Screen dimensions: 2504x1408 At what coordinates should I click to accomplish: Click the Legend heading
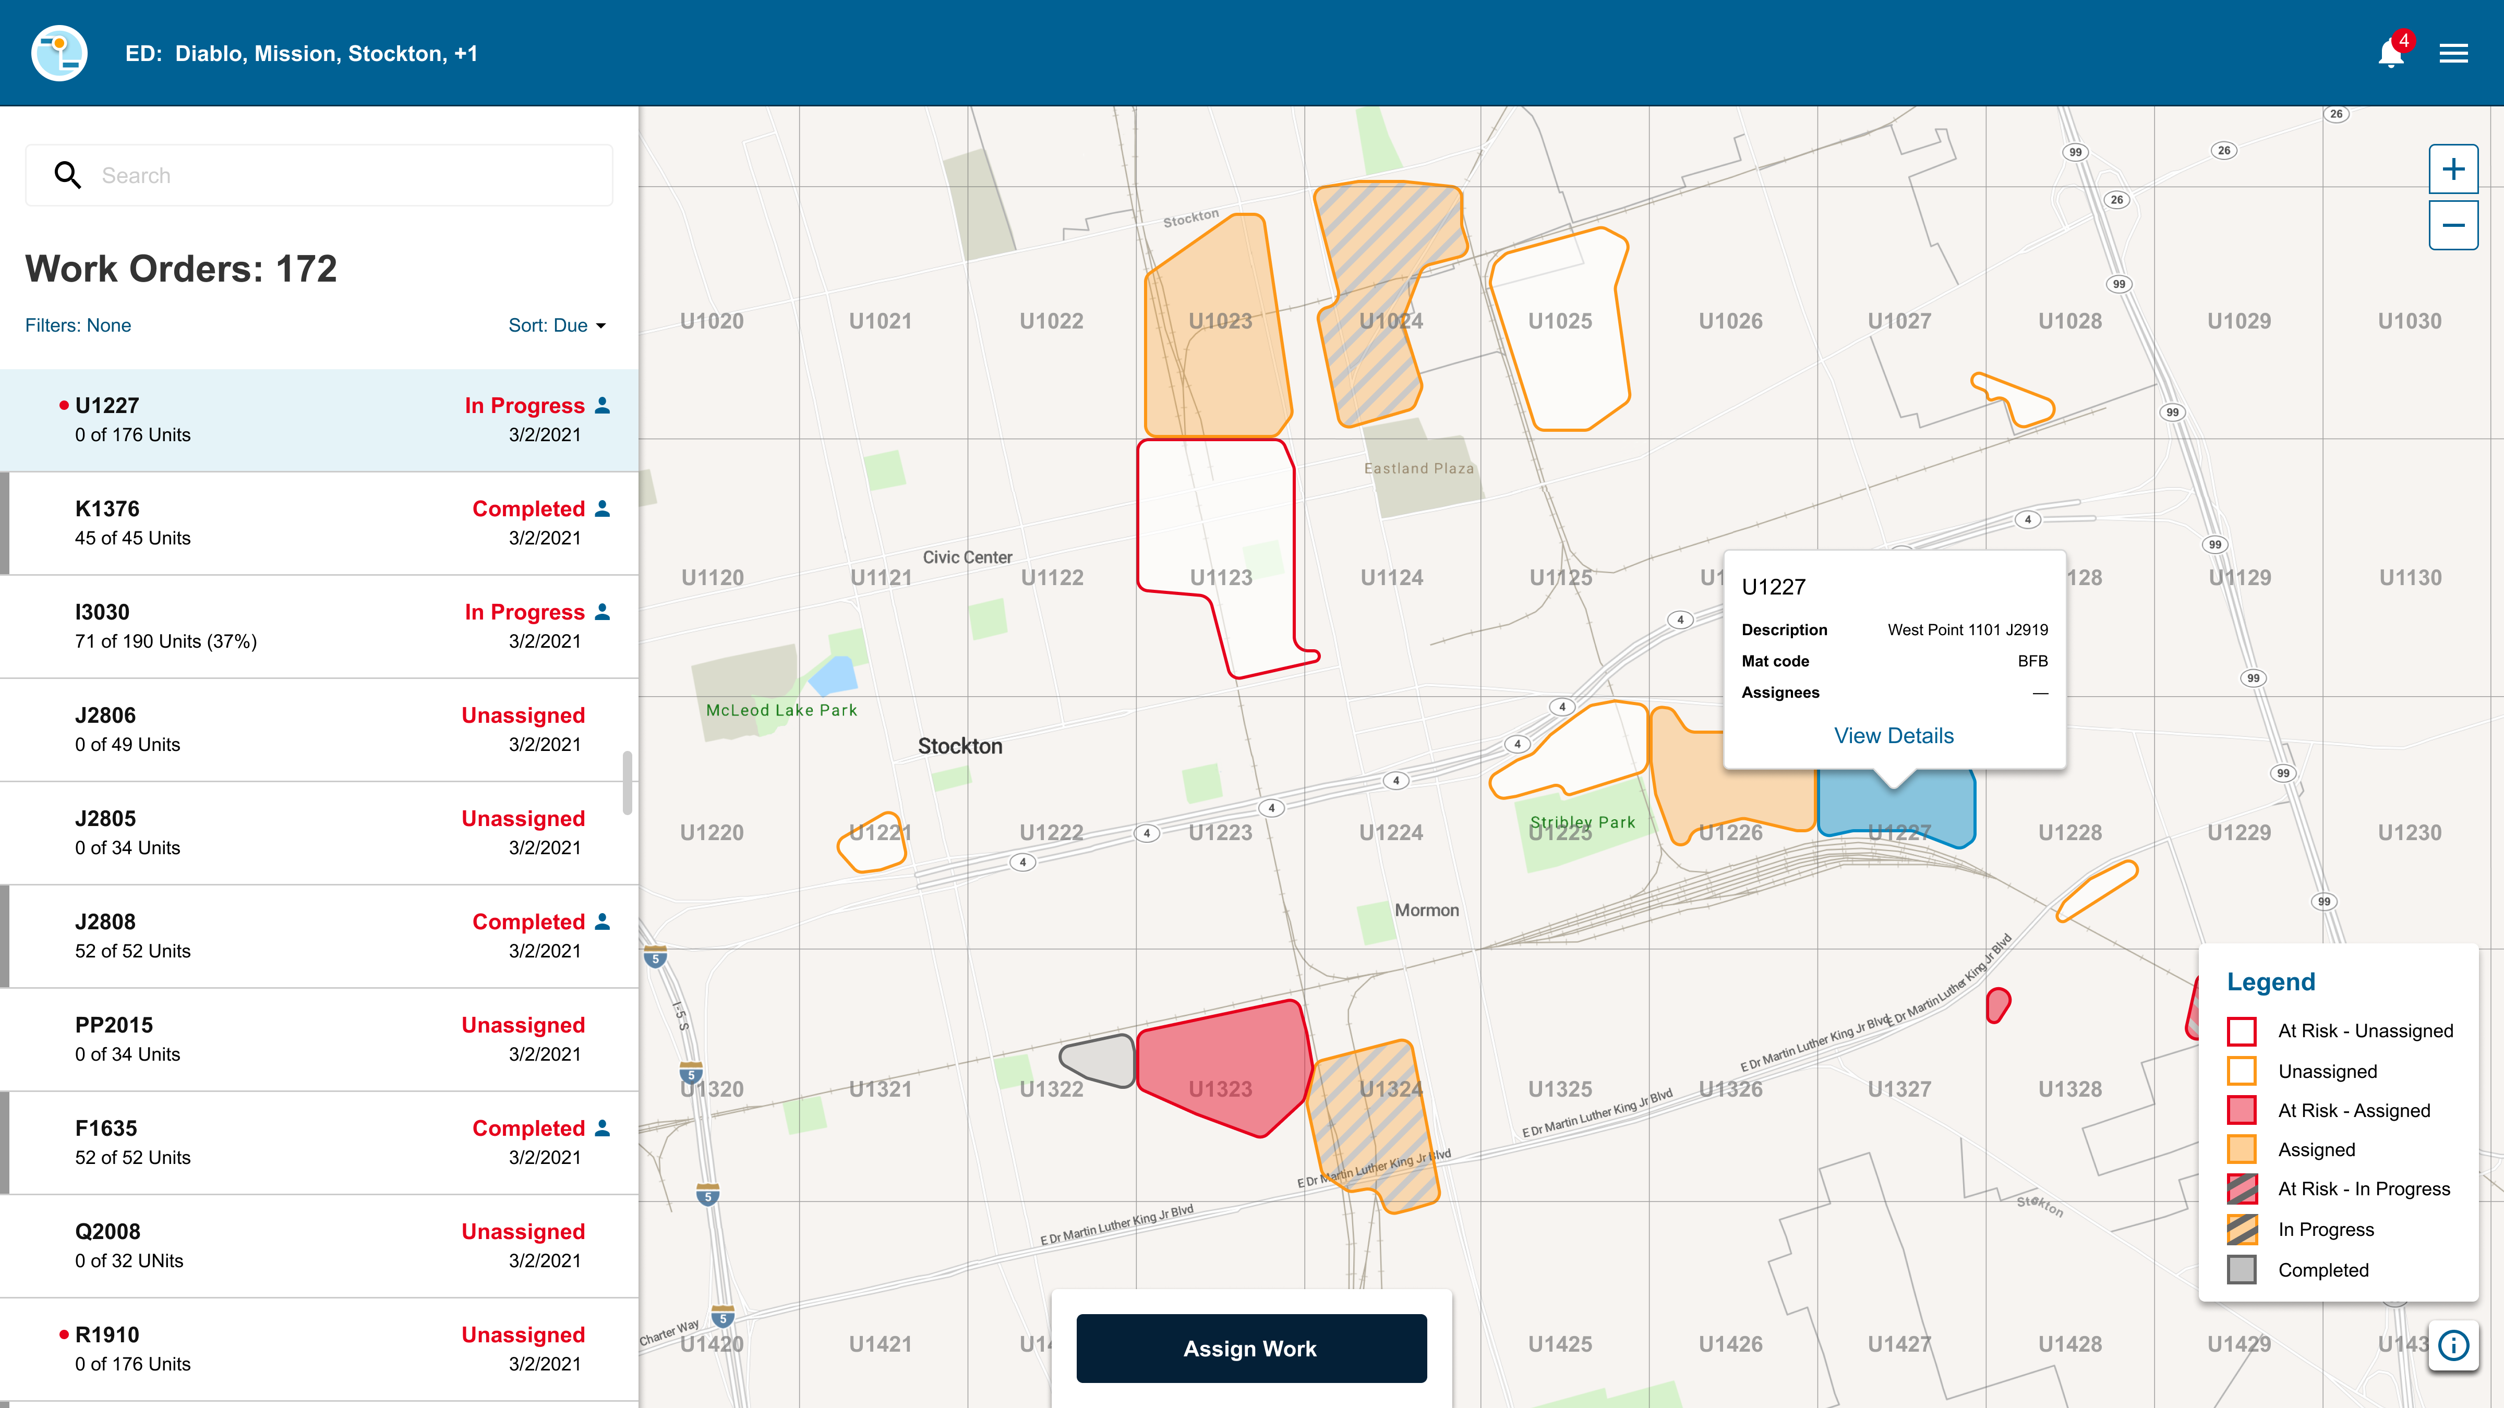click(x=2271, y=981)
